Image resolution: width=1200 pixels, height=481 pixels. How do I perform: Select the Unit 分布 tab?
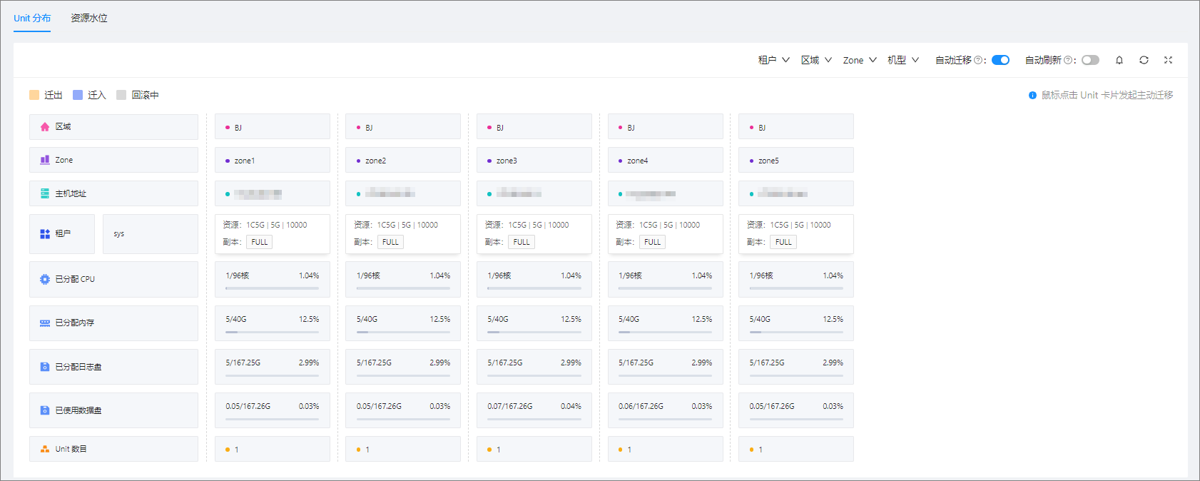tap(32, 18)
